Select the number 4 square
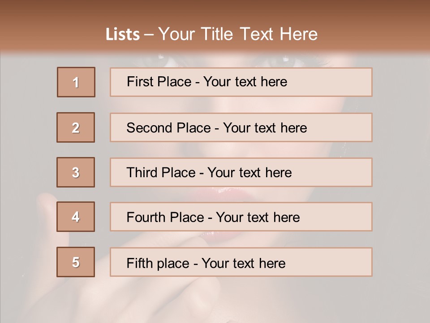 coord(76,217)
